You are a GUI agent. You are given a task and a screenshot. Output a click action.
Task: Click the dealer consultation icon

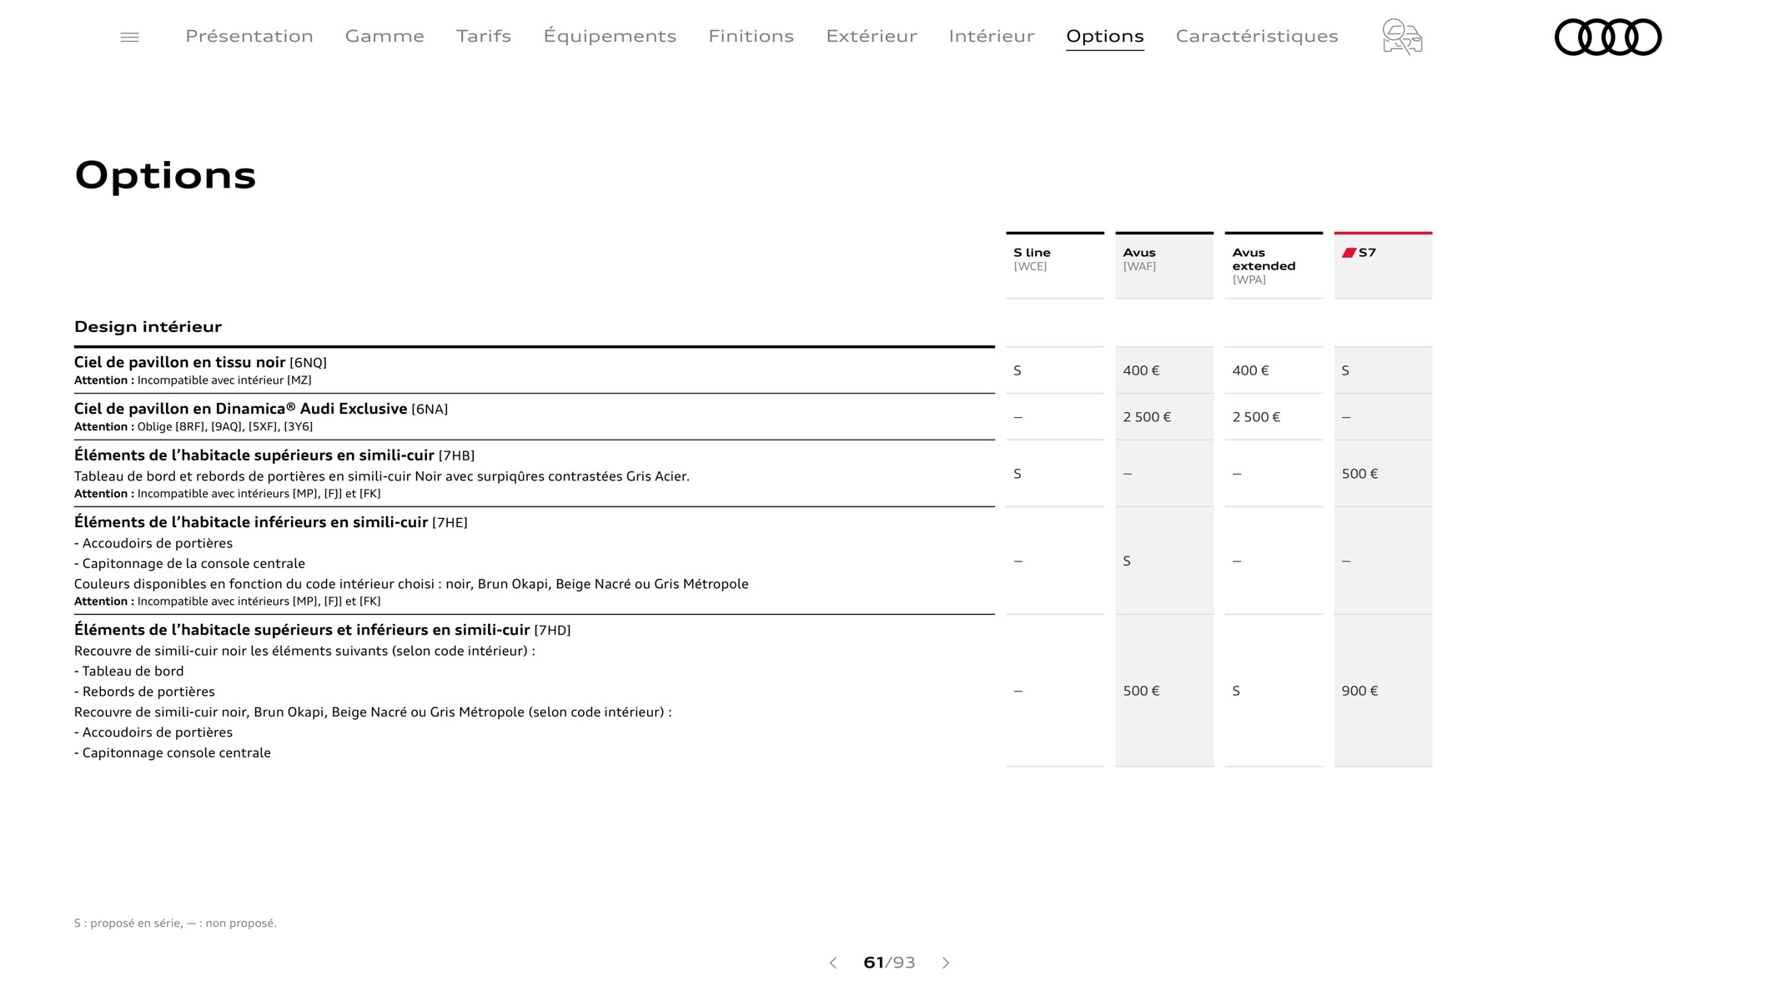pos(1402,37)
